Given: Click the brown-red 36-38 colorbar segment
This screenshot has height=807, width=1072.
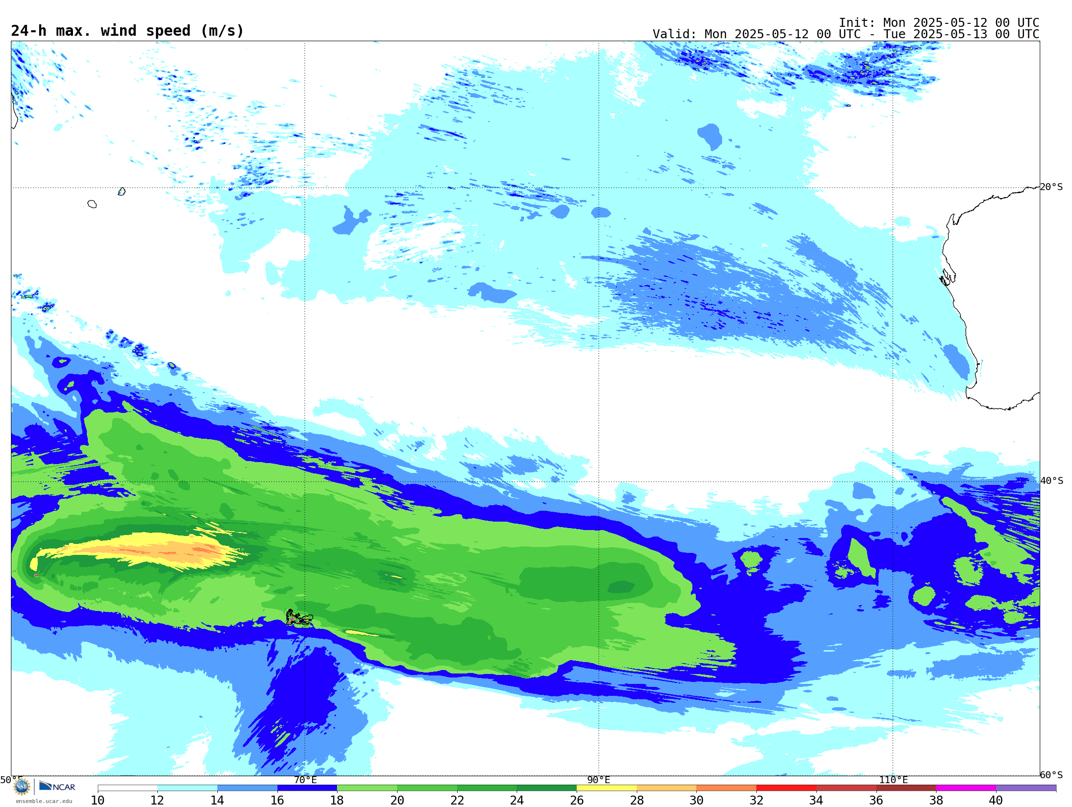Looking at the screenshot, I should pyautogui.click(x=906, y=788).
